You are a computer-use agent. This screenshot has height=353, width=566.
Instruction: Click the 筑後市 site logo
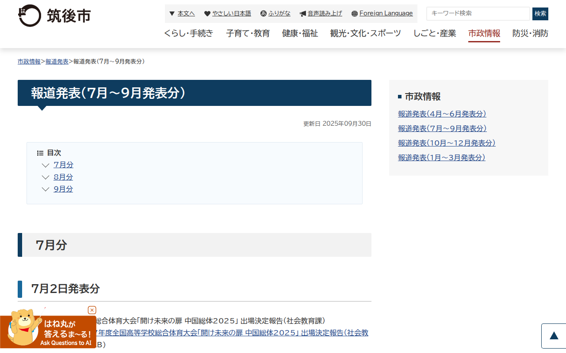coord(54,15)
